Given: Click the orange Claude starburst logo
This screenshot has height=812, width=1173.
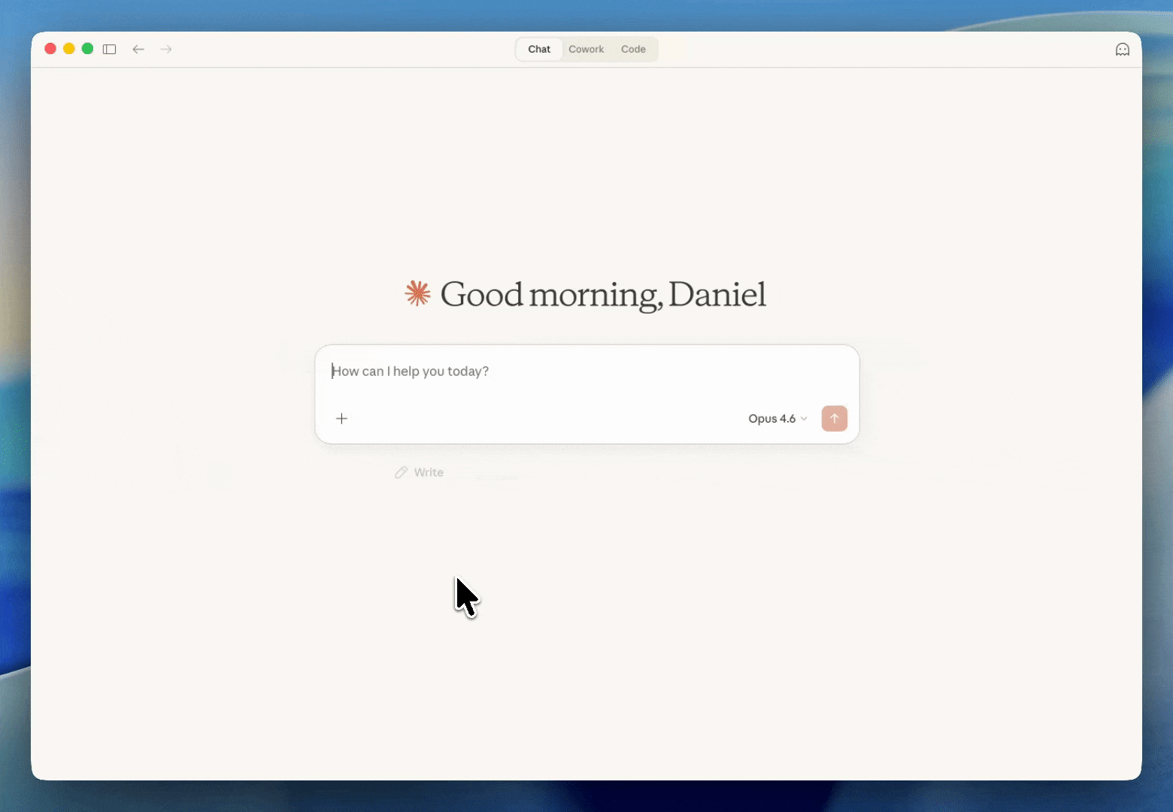Looking at the screenshot, I should (x=418, y=294).
